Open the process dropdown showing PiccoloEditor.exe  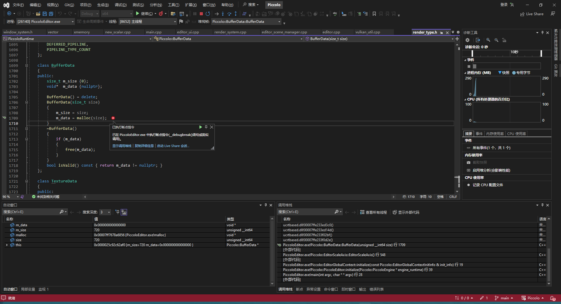click(45, 22)
